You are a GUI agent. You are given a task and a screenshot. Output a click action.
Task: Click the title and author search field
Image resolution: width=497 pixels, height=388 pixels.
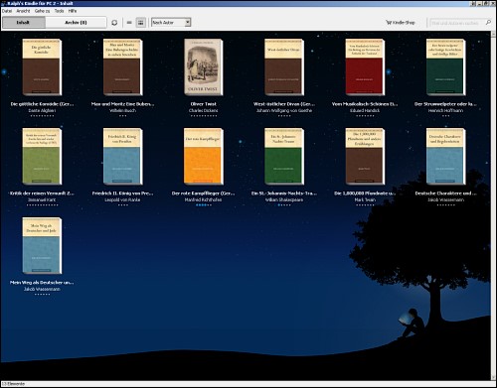coord(456,23)
